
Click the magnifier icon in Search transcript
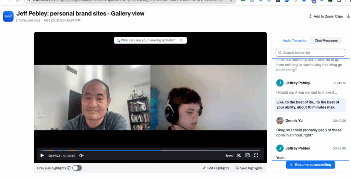pyautogui.click(x=280, y=52)
